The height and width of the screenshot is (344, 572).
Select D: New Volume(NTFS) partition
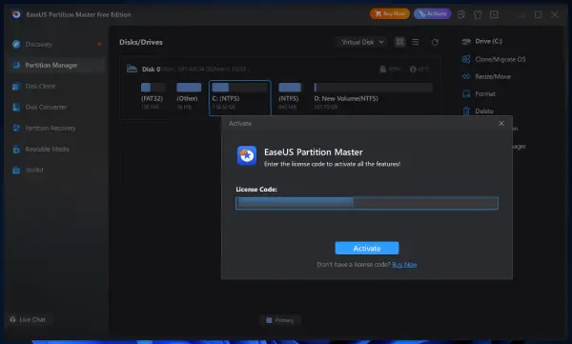coord(373,96)
